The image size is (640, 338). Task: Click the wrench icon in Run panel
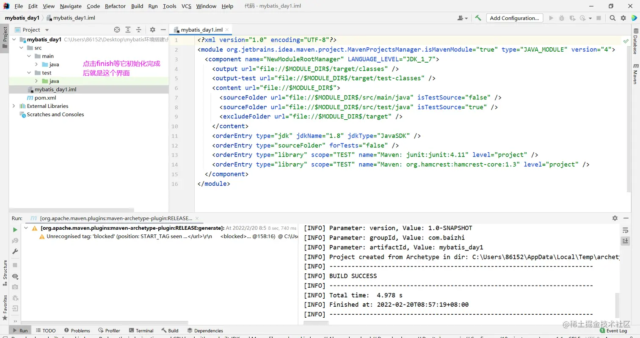15,251
